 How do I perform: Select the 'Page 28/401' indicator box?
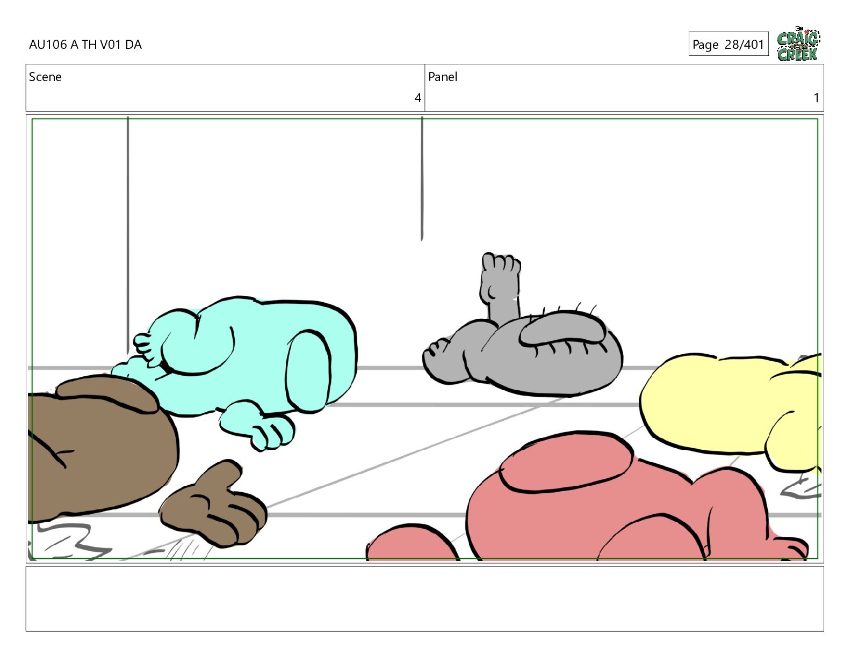[728, 44]
